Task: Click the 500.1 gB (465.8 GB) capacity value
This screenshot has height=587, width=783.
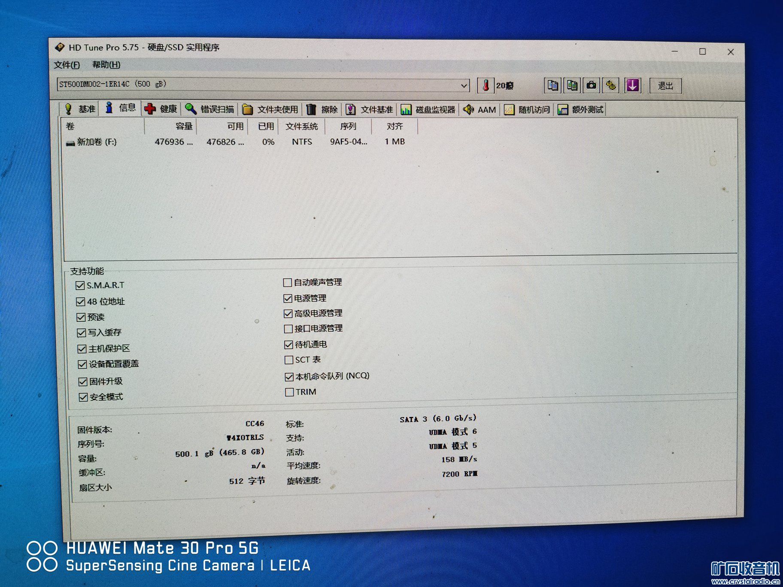Action: coord(219,453)
